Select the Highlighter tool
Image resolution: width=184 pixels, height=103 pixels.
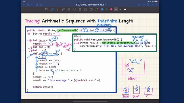(63, 9)
